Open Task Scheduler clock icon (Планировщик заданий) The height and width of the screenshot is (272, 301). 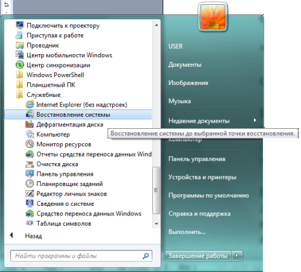(x=29, y=184)
